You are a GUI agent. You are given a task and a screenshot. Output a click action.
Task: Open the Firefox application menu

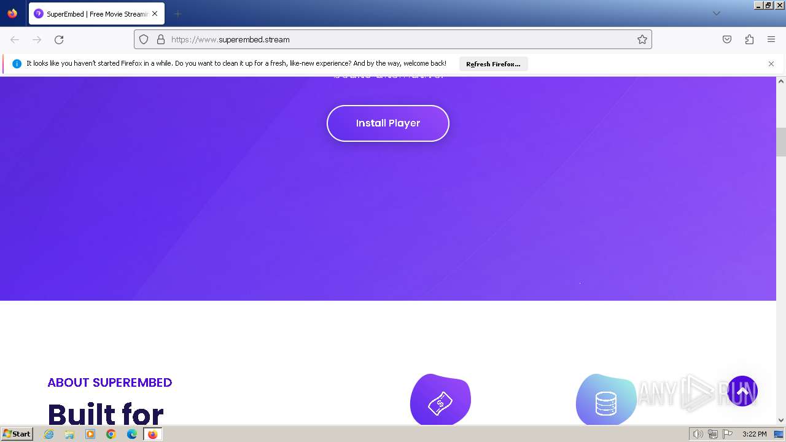771,39
